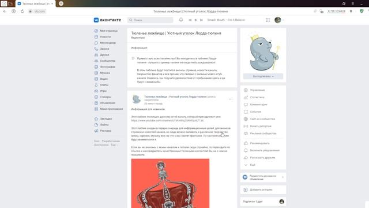Click the search field in VK header
Image resolution: width=369 pixels, height=208 pixels.
point(150,20)
